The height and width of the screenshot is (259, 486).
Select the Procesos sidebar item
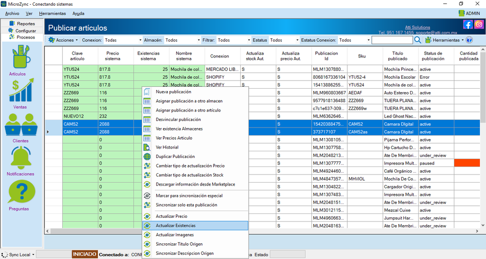(22, 37)
